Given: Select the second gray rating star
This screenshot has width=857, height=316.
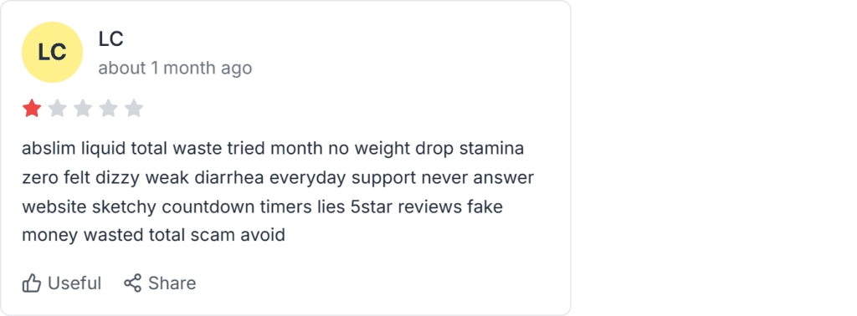Looking at the screenshot, I should pos(58,109).
